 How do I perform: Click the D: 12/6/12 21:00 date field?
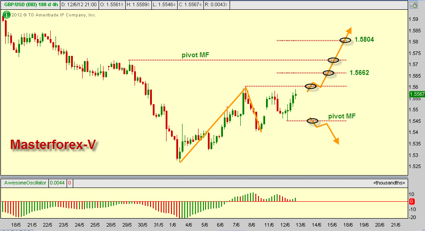[79, 4]
